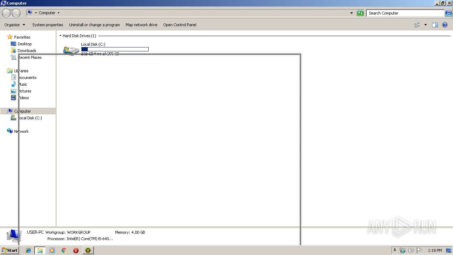Screen dimensions: 453x255
Task: Click the Forward navigation arrow
Action: pyautogui.click(x=16, y=13)
